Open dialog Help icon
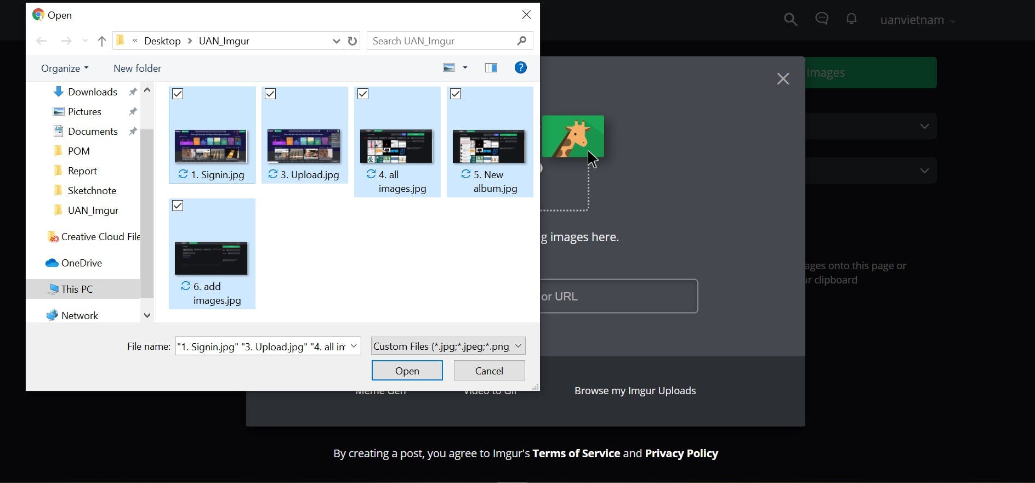Image resolution: width=1035 pixels, height=483 pixels. pos(521,67)
